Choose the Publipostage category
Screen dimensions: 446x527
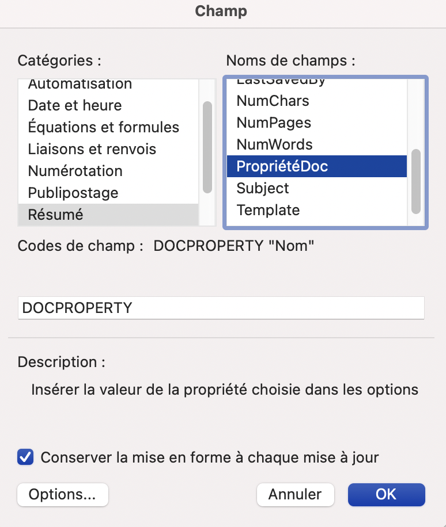73,193
